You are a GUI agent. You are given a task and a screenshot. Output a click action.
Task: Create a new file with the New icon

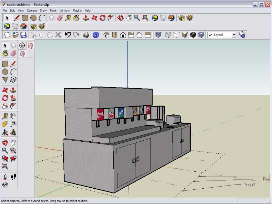(x=7, y=35)
